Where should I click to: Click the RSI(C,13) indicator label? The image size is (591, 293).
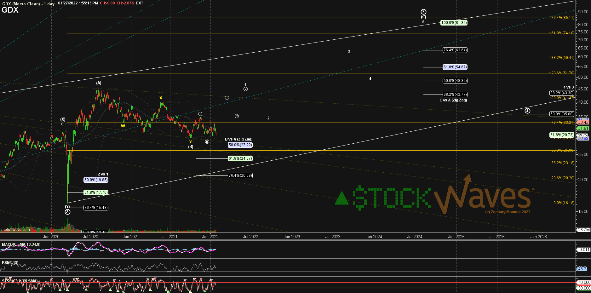(x=10, y=263)
